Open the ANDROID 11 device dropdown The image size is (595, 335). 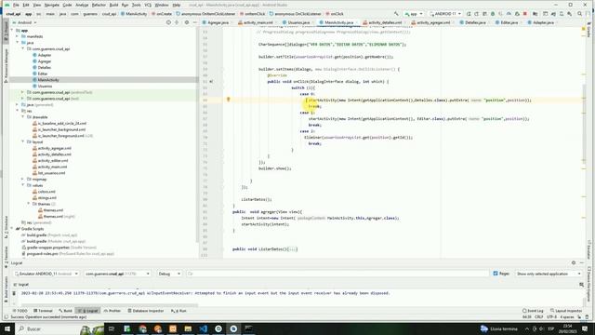[x=445, y=14]
